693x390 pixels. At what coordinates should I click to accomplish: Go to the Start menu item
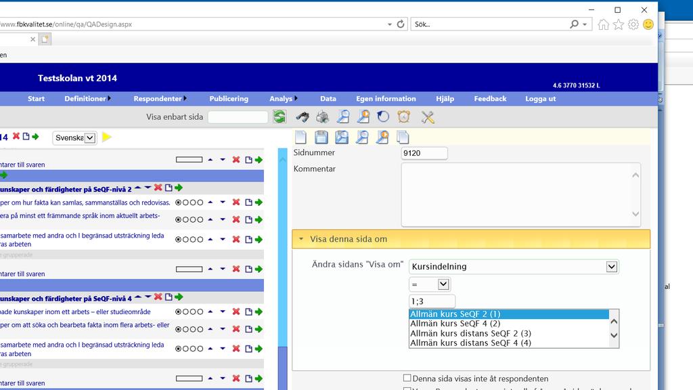click(x=37, y=99)
